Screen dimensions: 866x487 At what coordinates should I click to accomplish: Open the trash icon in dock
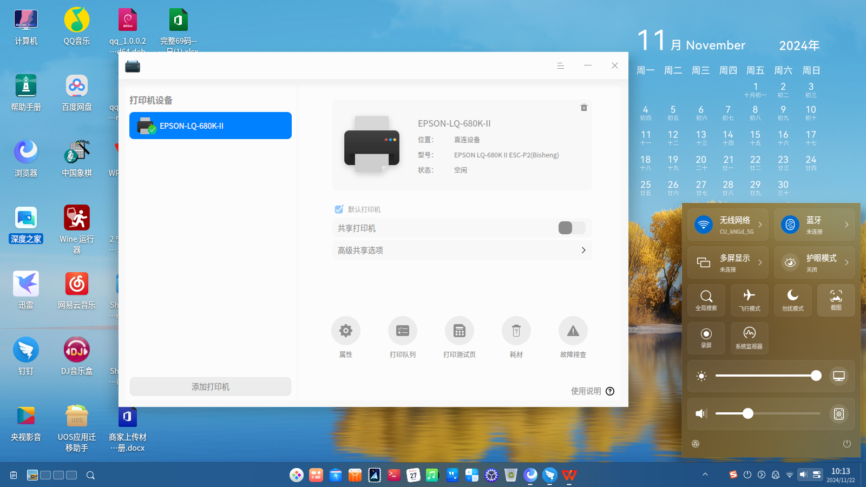coord(511,475)
